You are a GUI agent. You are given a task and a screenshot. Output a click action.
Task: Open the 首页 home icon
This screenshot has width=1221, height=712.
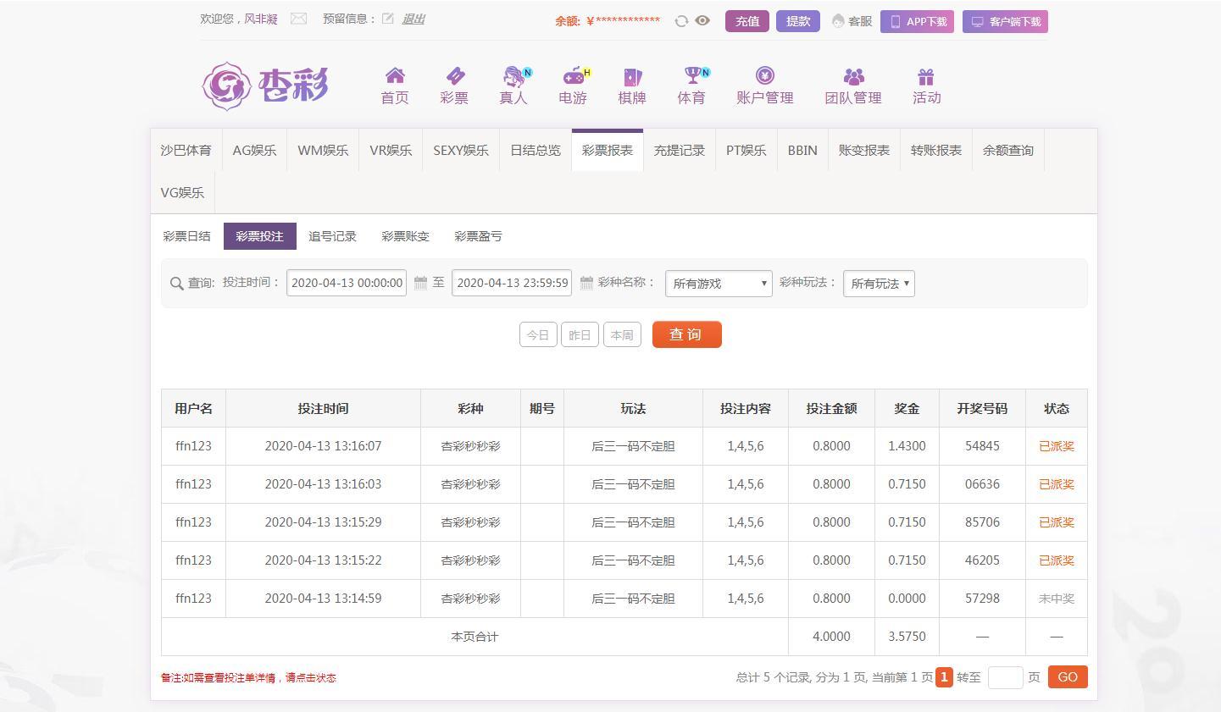pos(395,76)
